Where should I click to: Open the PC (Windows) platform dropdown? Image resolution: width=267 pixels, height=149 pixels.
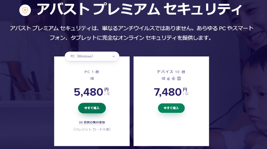click(92, 56)
